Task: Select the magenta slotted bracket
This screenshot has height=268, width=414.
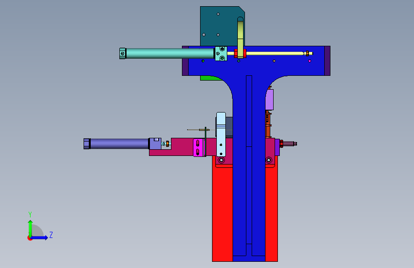Action: click(x=198, y=147)
